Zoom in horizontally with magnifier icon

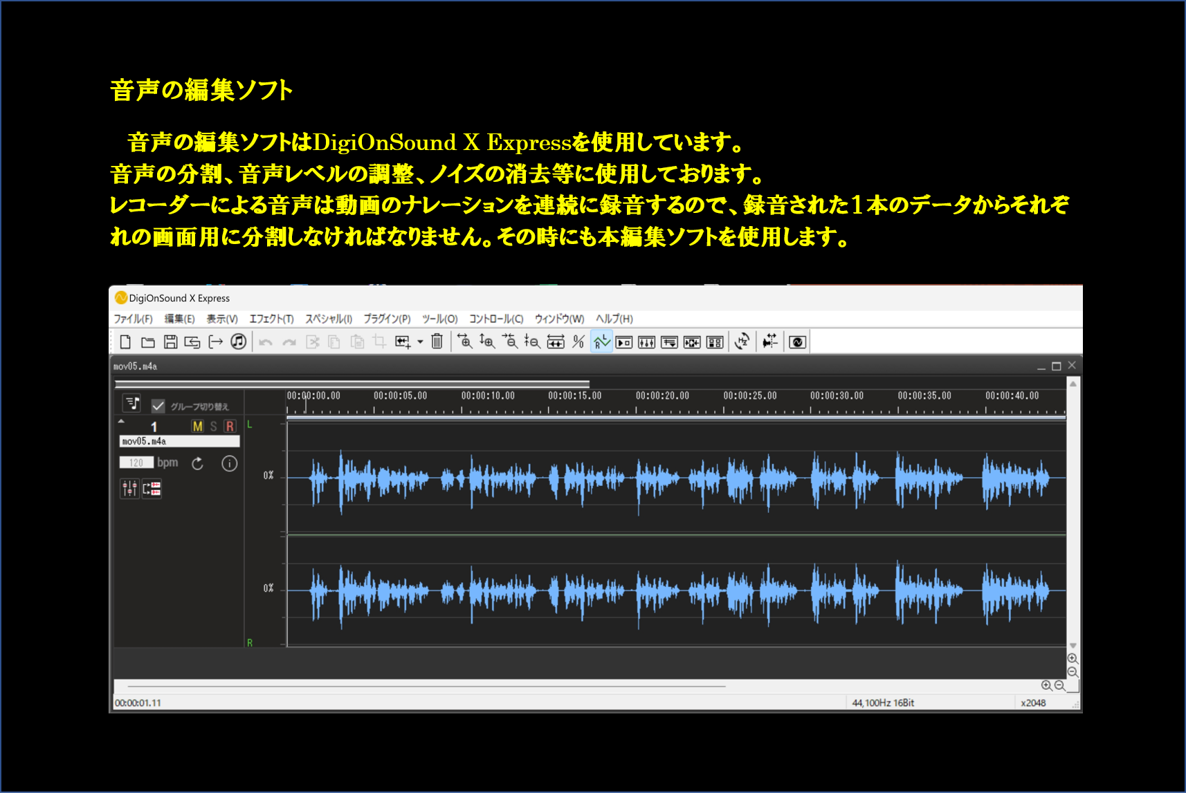[x=465, y=342]
